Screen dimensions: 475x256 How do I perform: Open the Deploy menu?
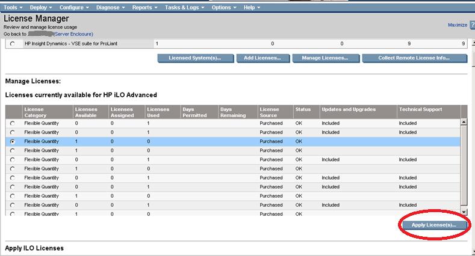tap(41, 8)
